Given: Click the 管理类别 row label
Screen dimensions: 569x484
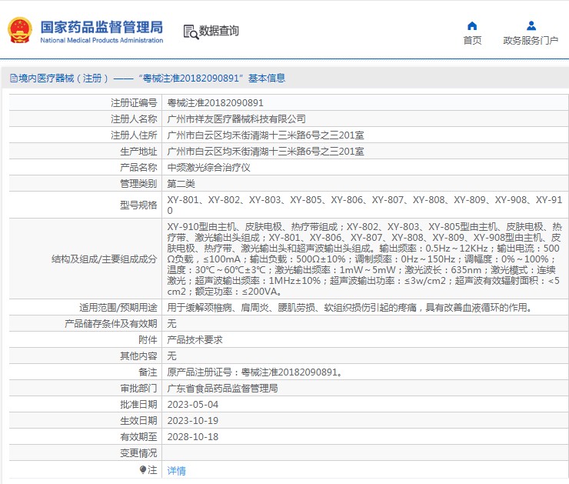Looking at the screenshot, I should click(x=138, y=184).
